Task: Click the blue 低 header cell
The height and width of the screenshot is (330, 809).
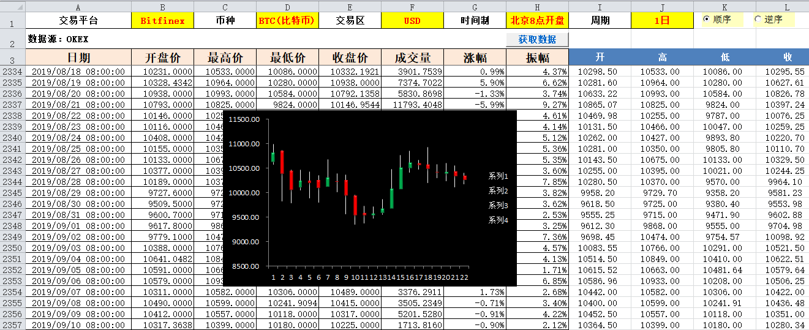Action: (x=724, y=58)
